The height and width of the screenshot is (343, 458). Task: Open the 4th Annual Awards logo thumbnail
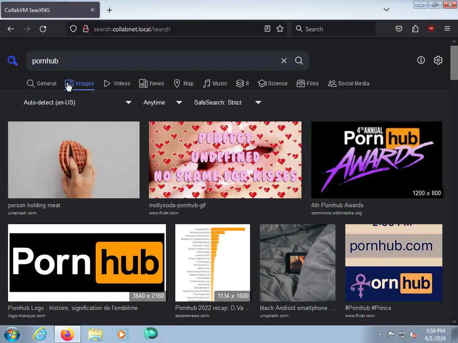[x=377, y=160]
